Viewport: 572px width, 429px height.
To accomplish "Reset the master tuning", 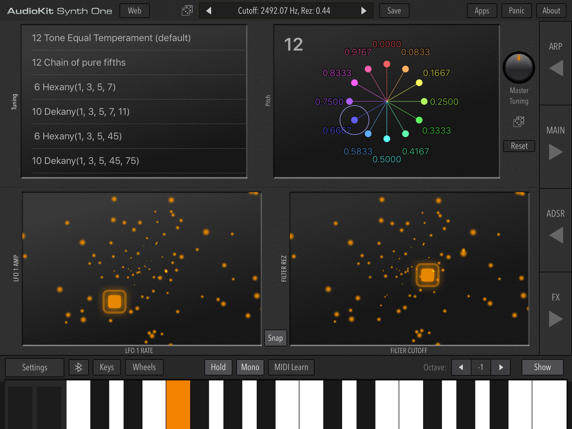I will coord(519,146).
